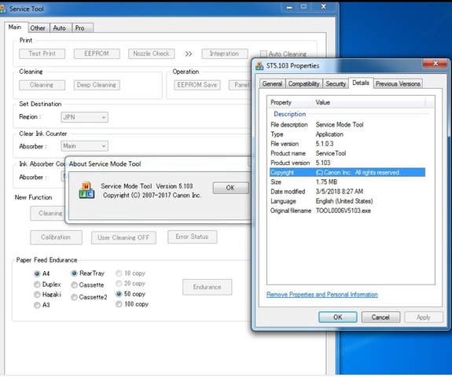Choose the 20 copy option
452x378 pixels.
[x=119, y=284]
